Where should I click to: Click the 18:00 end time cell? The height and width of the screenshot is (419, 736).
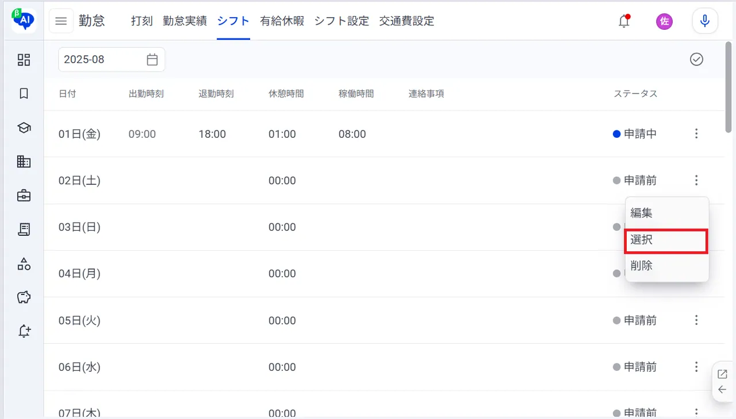[212, 134]
